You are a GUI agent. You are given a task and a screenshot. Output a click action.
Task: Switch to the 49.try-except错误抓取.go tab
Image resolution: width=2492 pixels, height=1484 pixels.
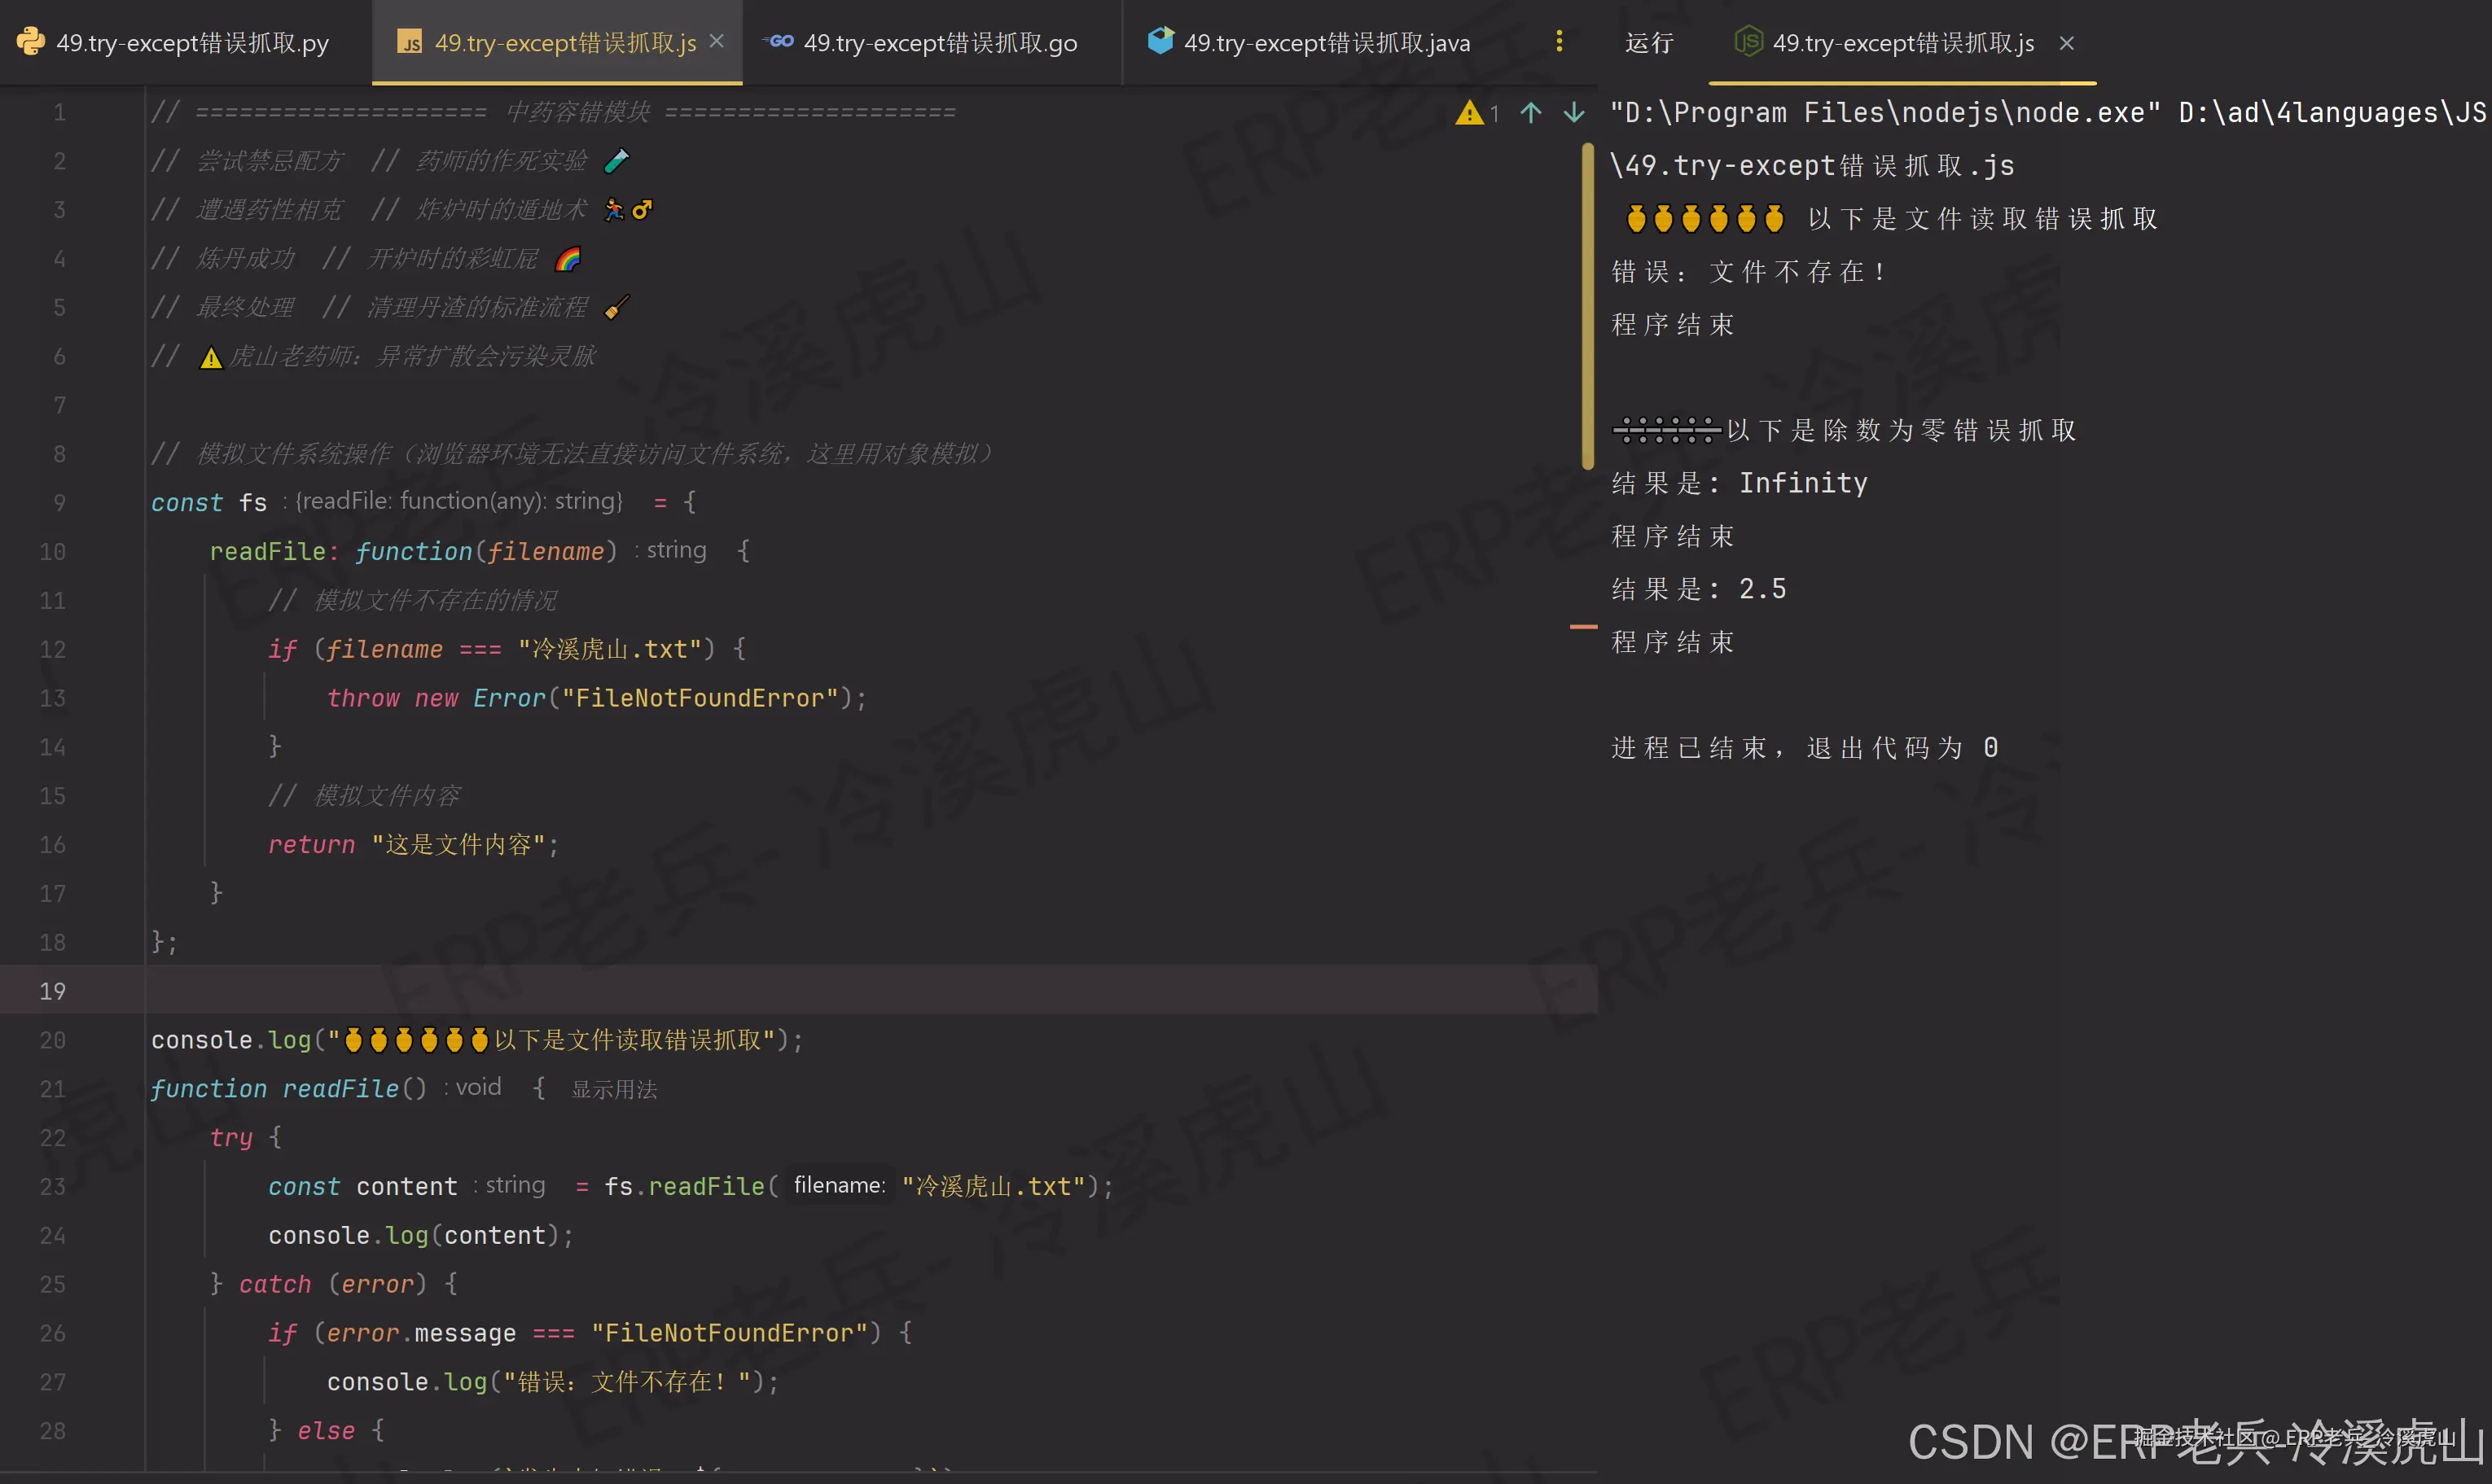939,43
